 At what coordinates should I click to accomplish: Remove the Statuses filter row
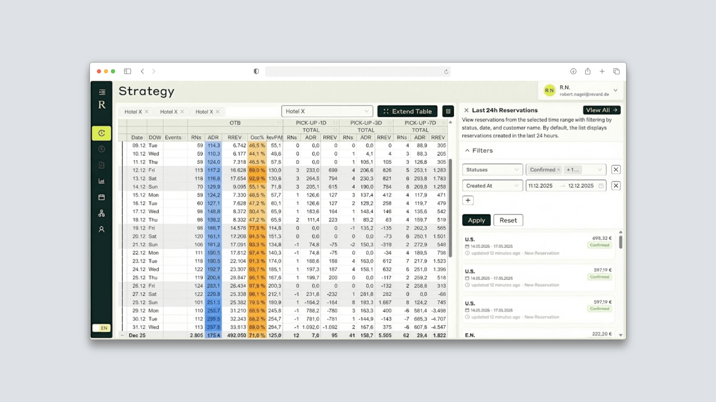[616, 170]
